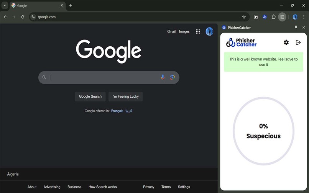Click the Algeria region text

click(x=13, y=174)
